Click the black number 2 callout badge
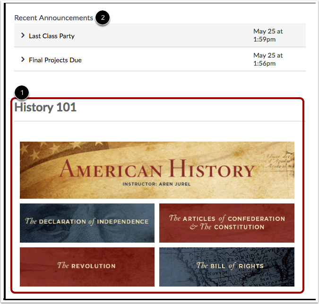The width and height of the screenshot is (319, 304). tap(103, 17)
